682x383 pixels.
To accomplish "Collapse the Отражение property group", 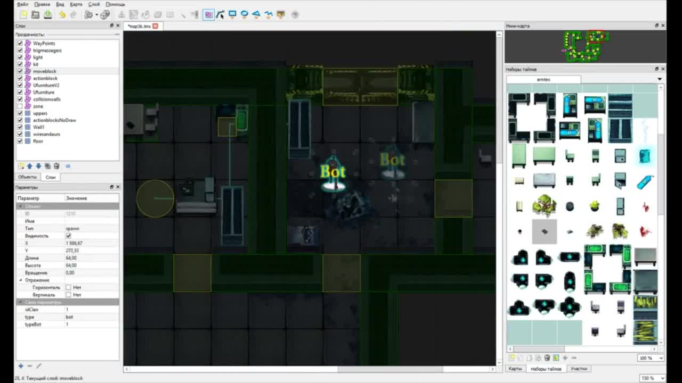I will 21,280.
